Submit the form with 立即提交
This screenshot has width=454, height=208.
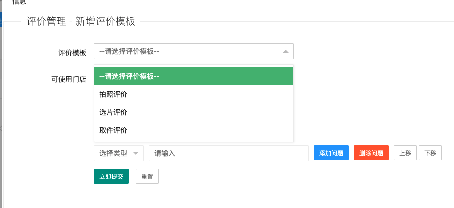click(111, 177)
